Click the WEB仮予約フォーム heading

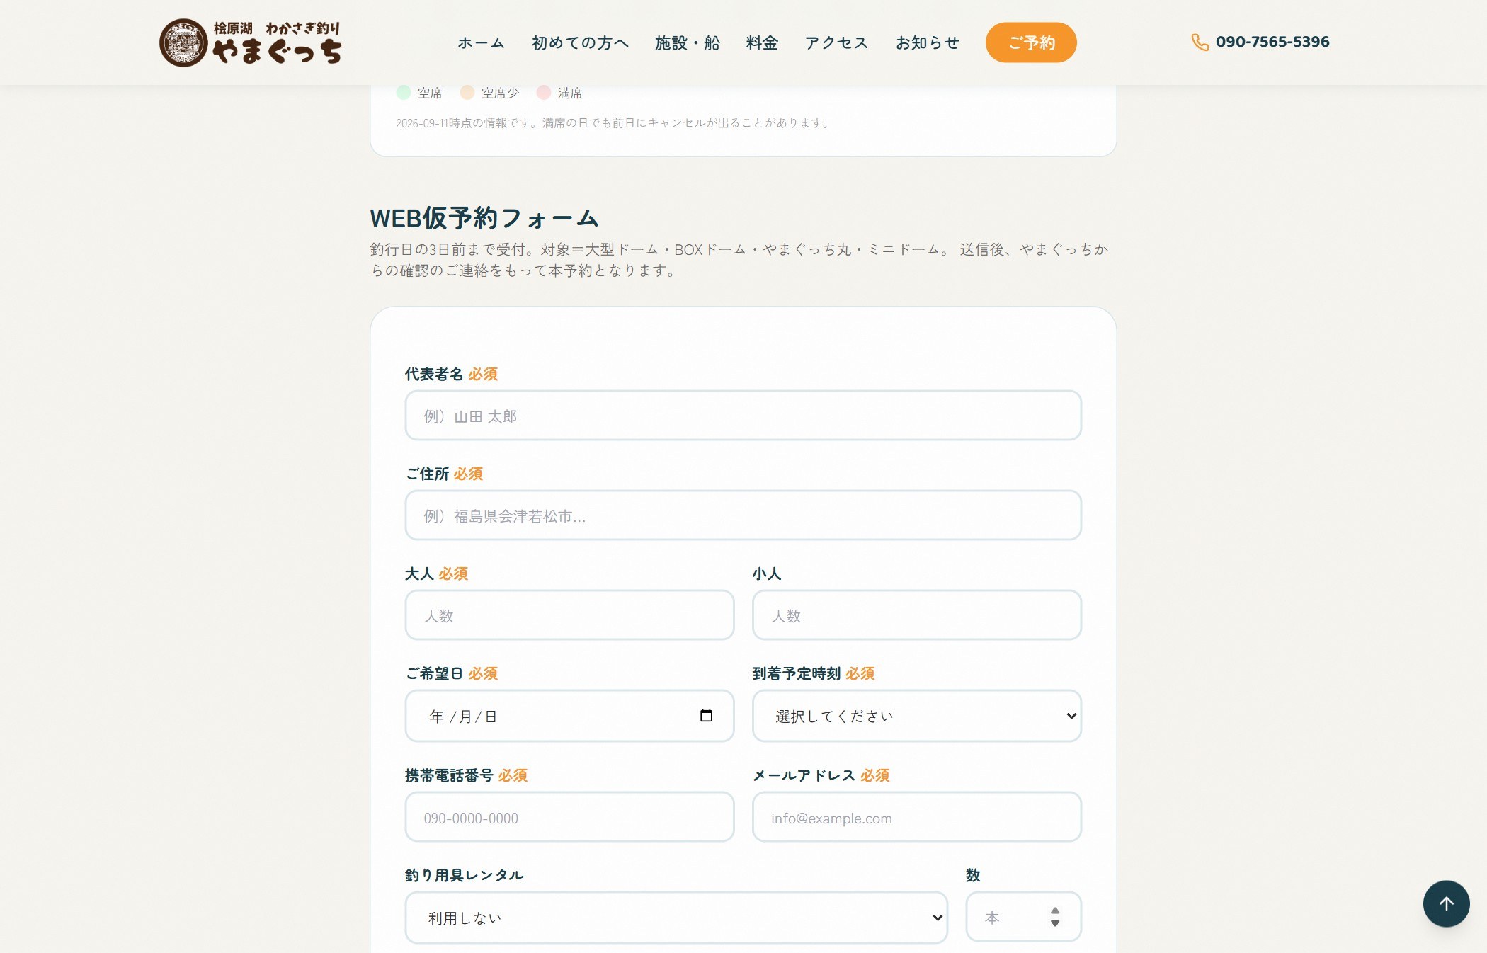484,218
